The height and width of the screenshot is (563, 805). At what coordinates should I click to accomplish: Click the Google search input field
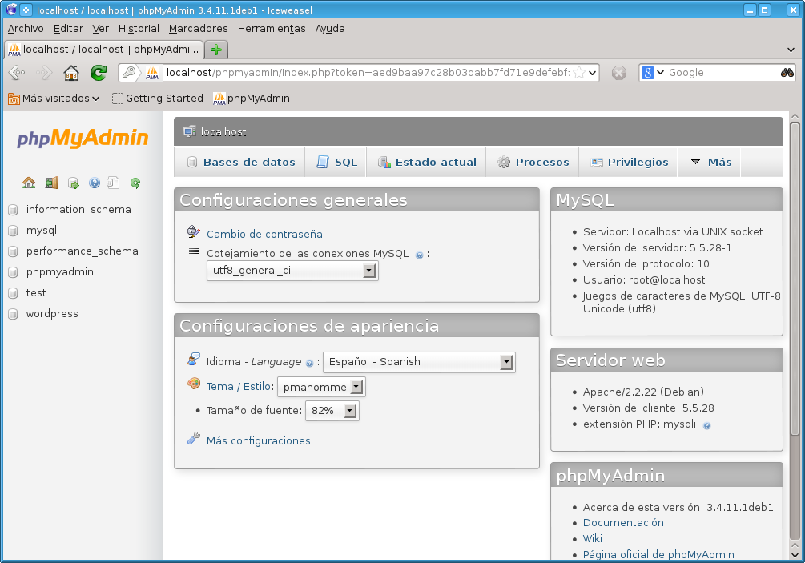click(x=722, y=72)
